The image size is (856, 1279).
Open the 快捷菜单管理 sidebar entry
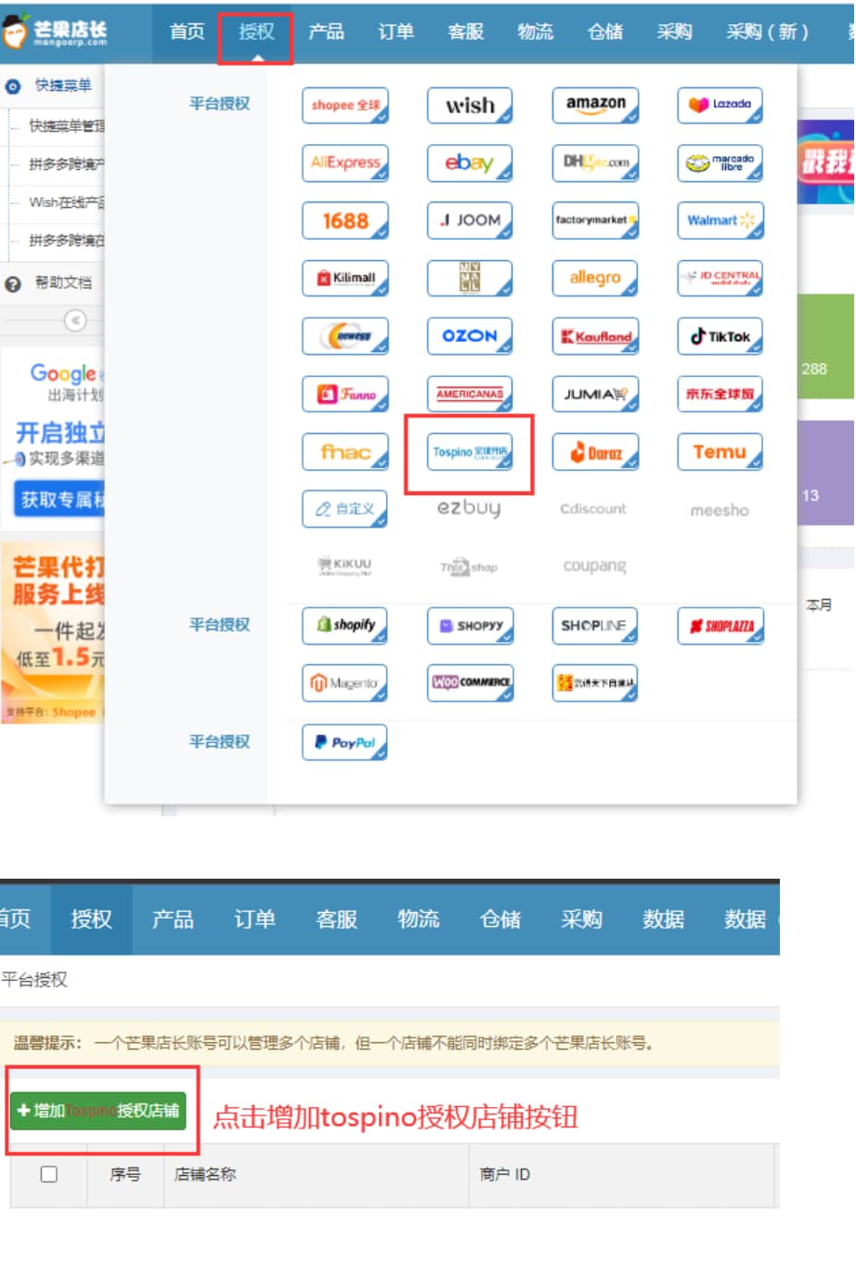pyautogui.click(x=65, y=125)
